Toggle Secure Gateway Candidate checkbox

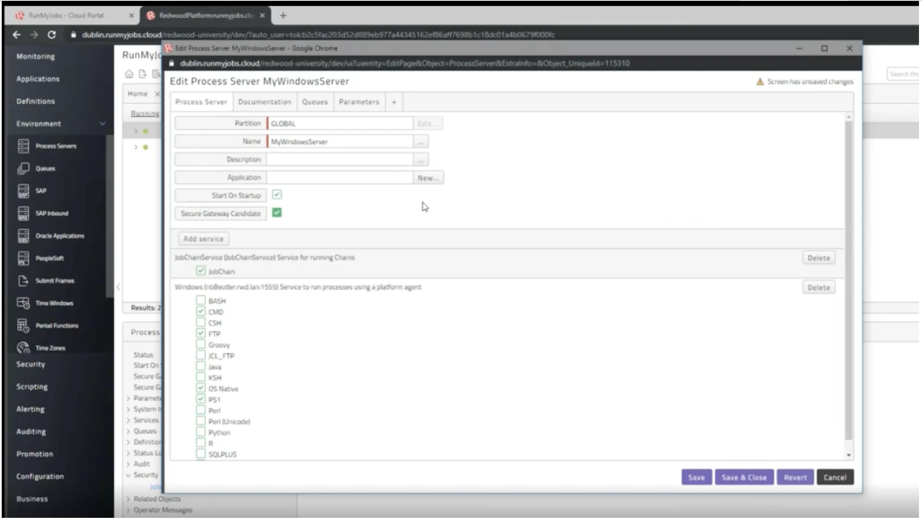(277, 213)
